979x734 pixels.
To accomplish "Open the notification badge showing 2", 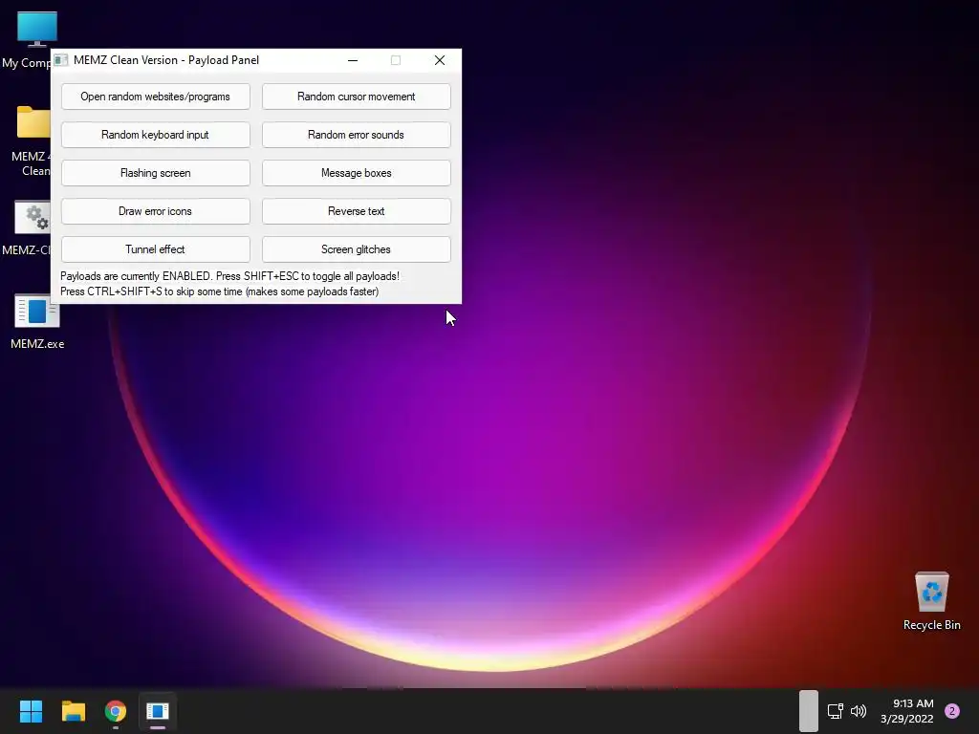I will [x=952, y=711].
